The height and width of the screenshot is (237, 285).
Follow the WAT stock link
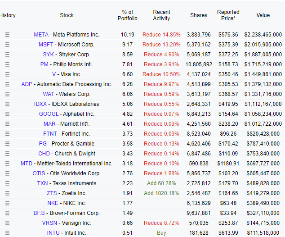coord(49,94)
